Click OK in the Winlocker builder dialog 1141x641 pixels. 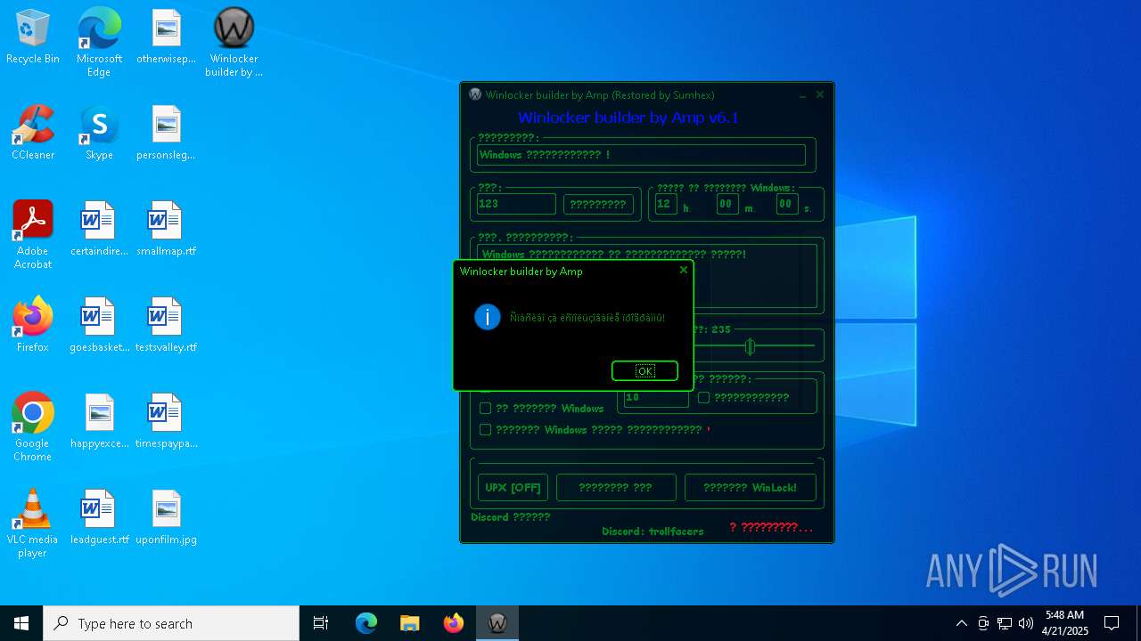[644, 370]
